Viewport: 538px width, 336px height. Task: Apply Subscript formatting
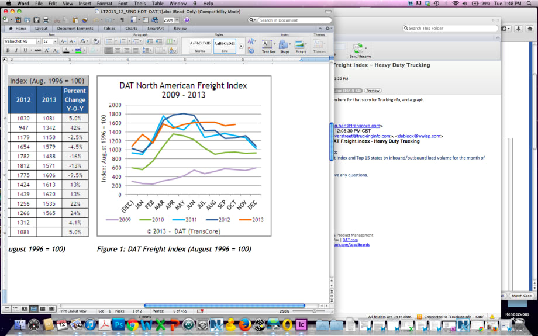[x=56, y=50]
